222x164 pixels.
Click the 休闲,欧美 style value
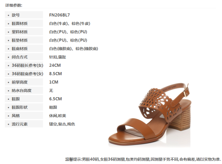pyautogui.click(x=57, y=116)
